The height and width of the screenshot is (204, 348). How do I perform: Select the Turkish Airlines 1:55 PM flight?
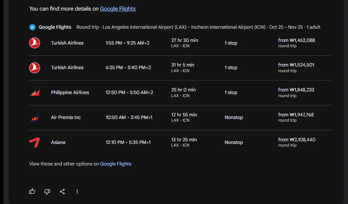pyautogui.click(x=127, y=43)
